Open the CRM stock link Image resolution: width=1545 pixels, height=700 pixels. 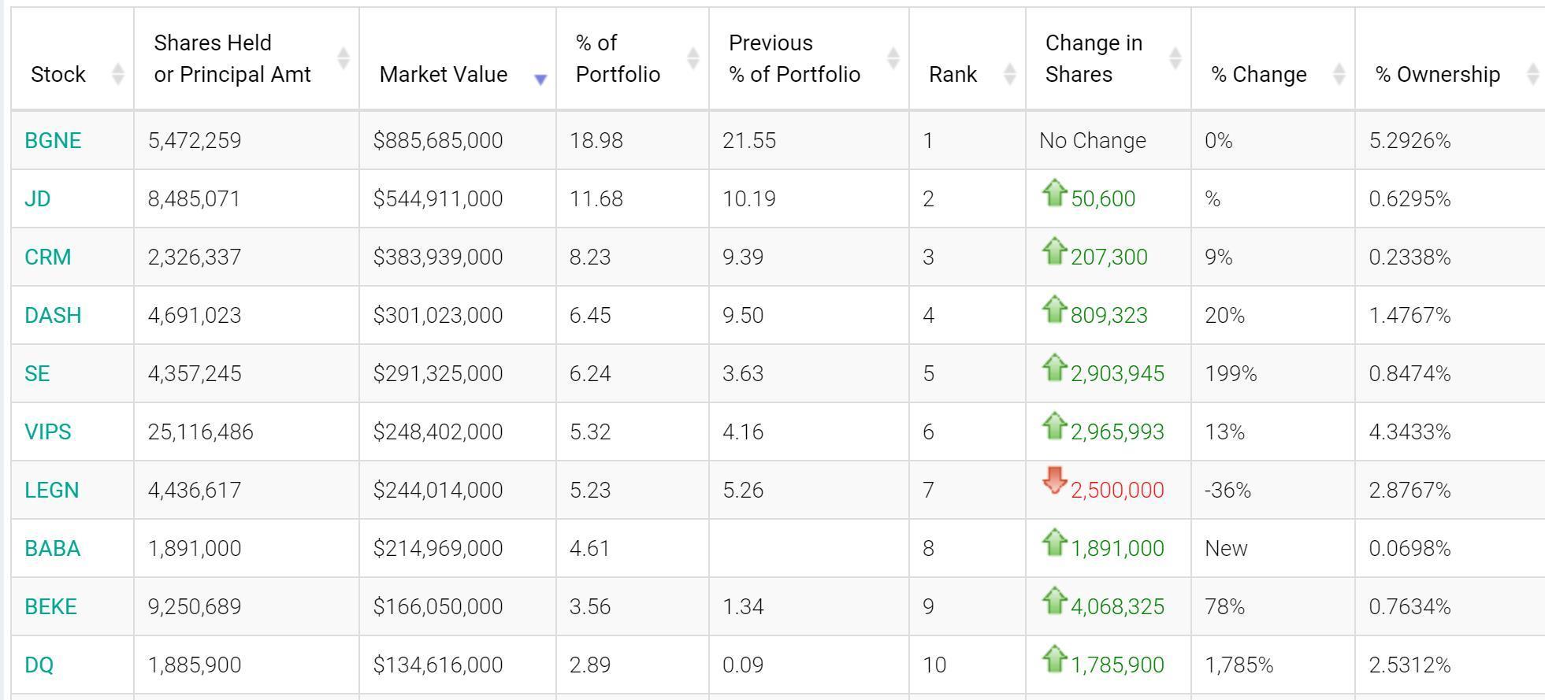point(48,257)
